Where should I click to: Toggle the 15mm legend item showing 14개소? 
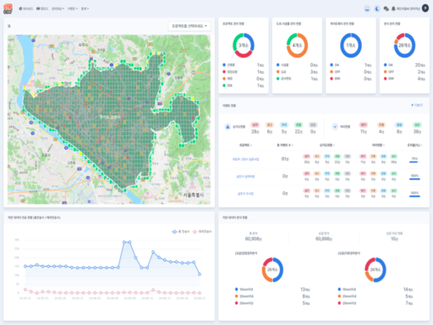(375, 289)
